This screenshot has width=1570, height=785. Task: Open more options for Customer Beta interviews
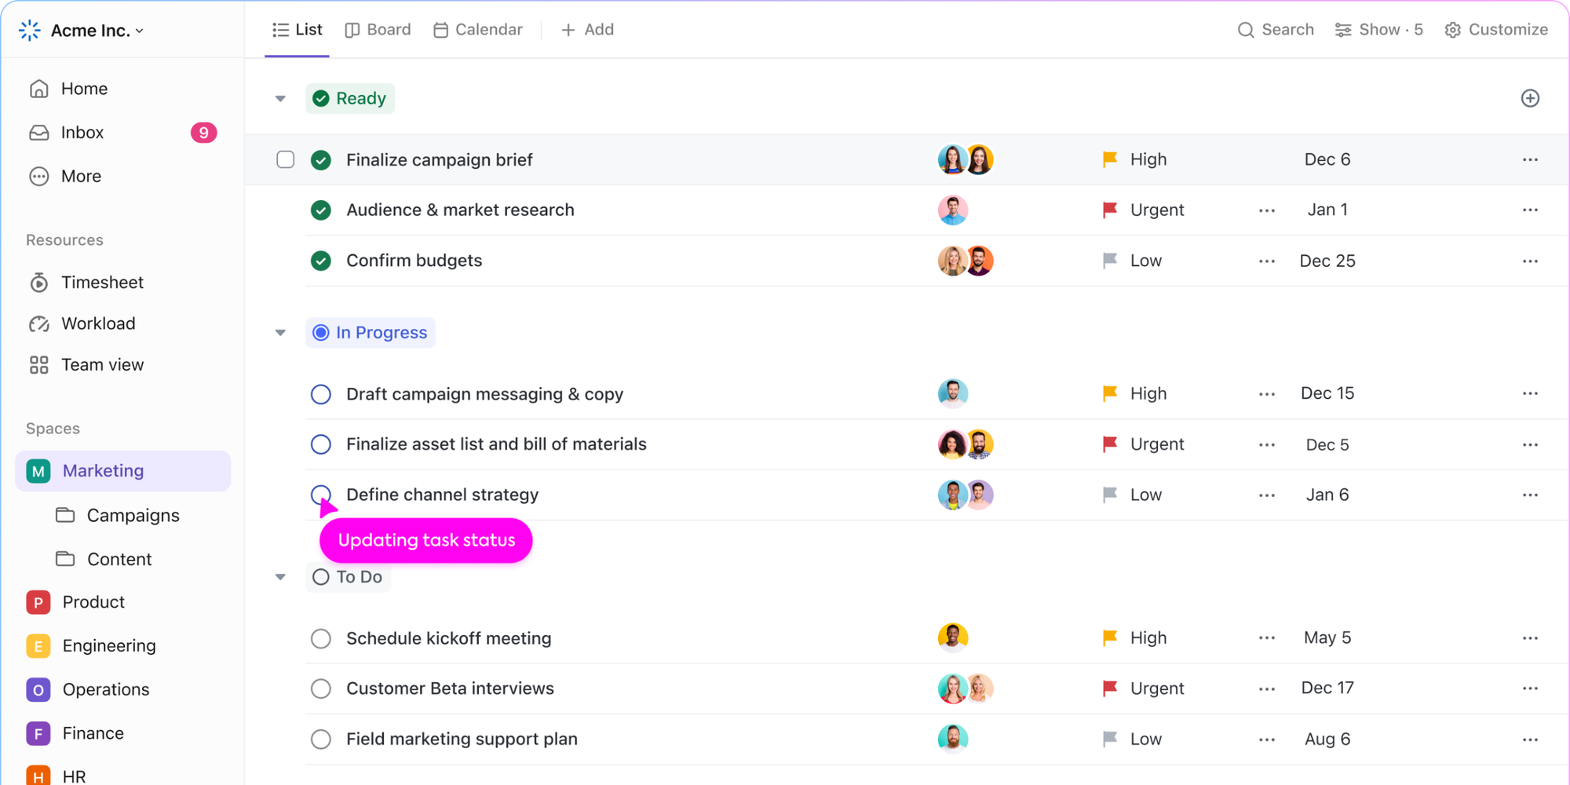tap(1530, 688)
